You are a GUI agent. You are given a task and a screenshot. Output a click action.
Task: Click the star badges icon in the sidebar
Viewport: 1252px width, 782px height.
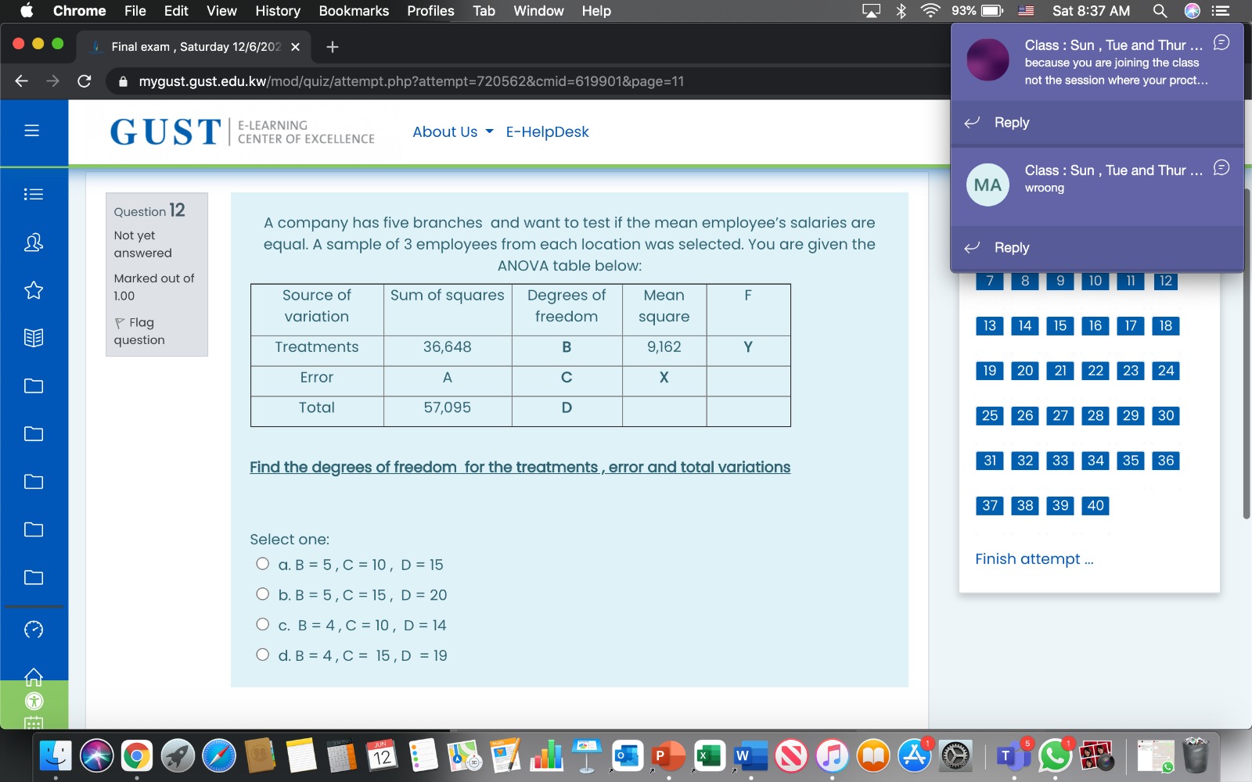pyautogui.click(x=32, y=290)
